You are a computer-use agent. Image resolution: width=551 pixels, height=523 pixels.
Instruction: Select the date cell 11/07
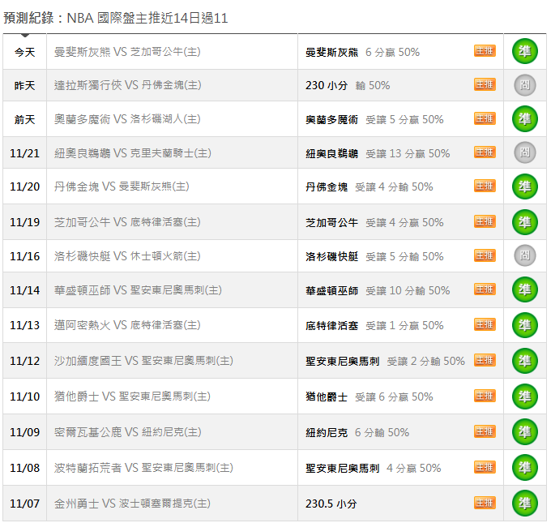click(24, 504)
